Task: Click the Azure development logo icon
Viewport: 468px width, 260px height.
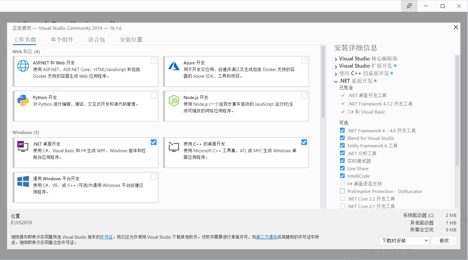Action: 174,66
